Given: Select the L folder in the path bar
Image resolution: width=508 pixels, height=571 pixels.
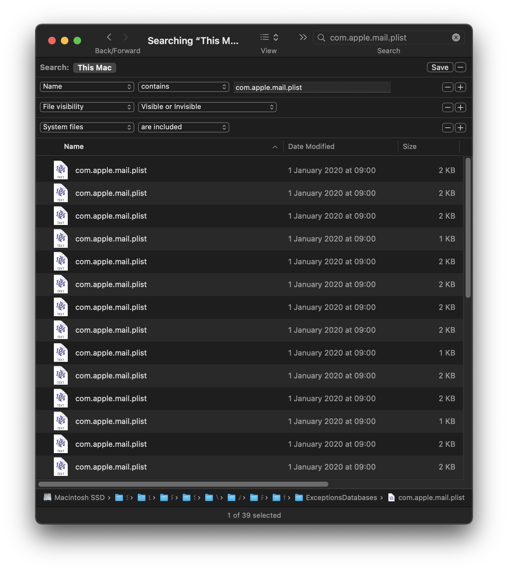Looking at the screenshot, I should [x=144, y=497].
